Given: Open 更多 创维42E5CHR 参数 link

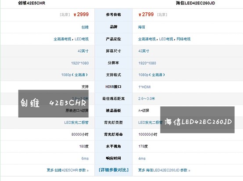Looking at the screenshot, I should click(68, 170).
